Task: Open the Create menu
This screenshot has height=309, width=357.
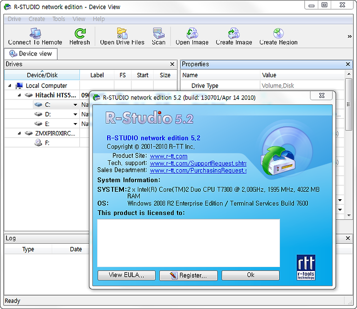Action: click(37, 19)
